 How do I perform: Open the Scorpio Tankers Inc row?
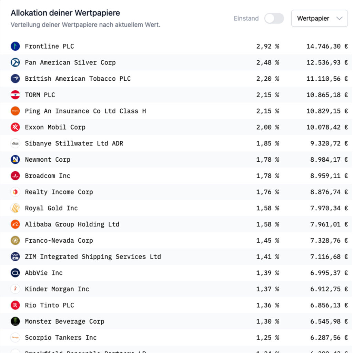pyautogui.click(x=61, y=337)
